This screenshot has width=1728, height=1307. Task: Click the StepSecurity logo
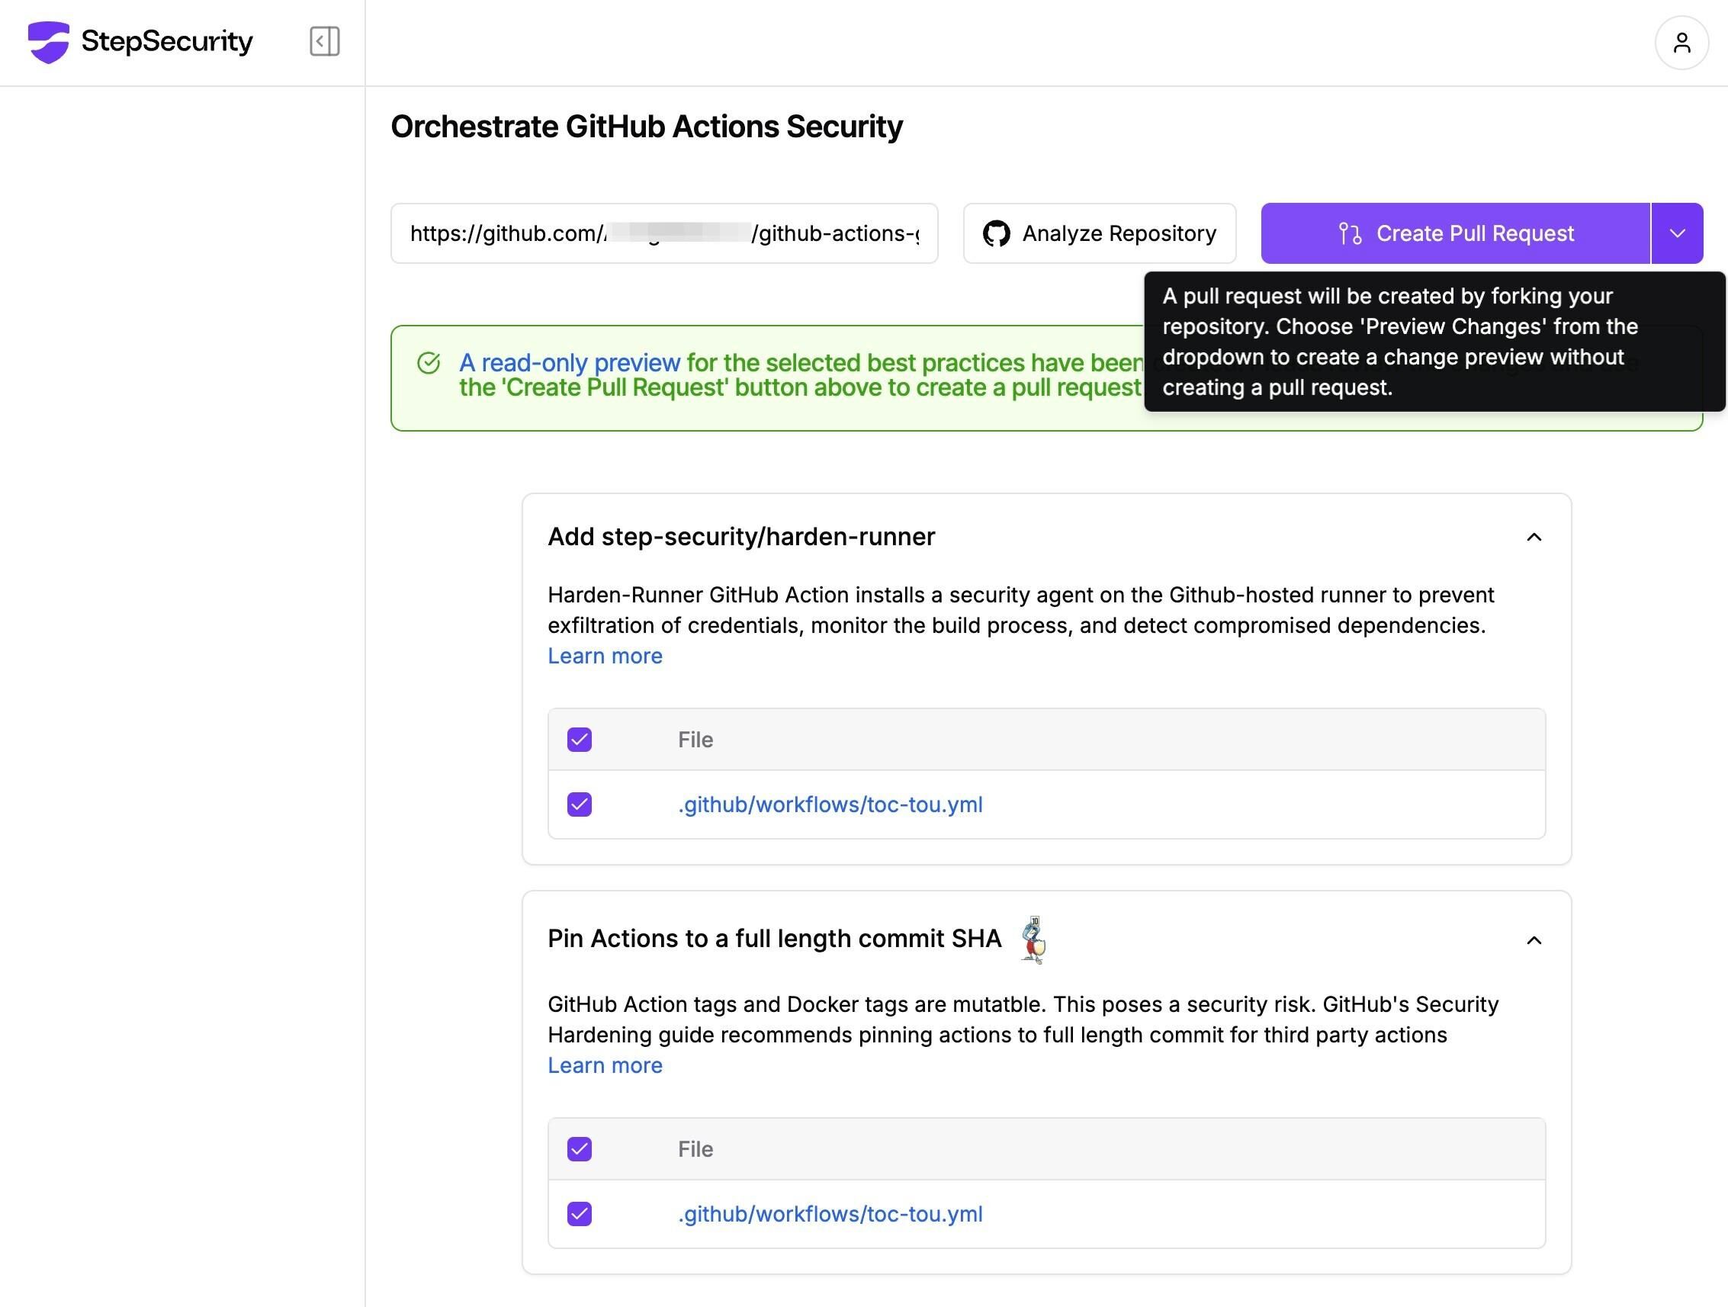pos(140,41)
